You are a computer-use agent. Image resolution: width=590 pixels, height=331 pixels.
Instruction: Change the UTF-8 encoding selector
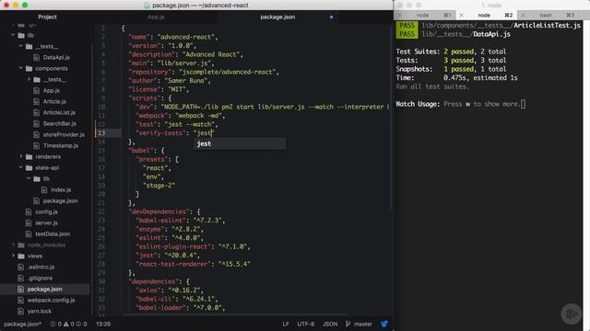coord(305,324)
